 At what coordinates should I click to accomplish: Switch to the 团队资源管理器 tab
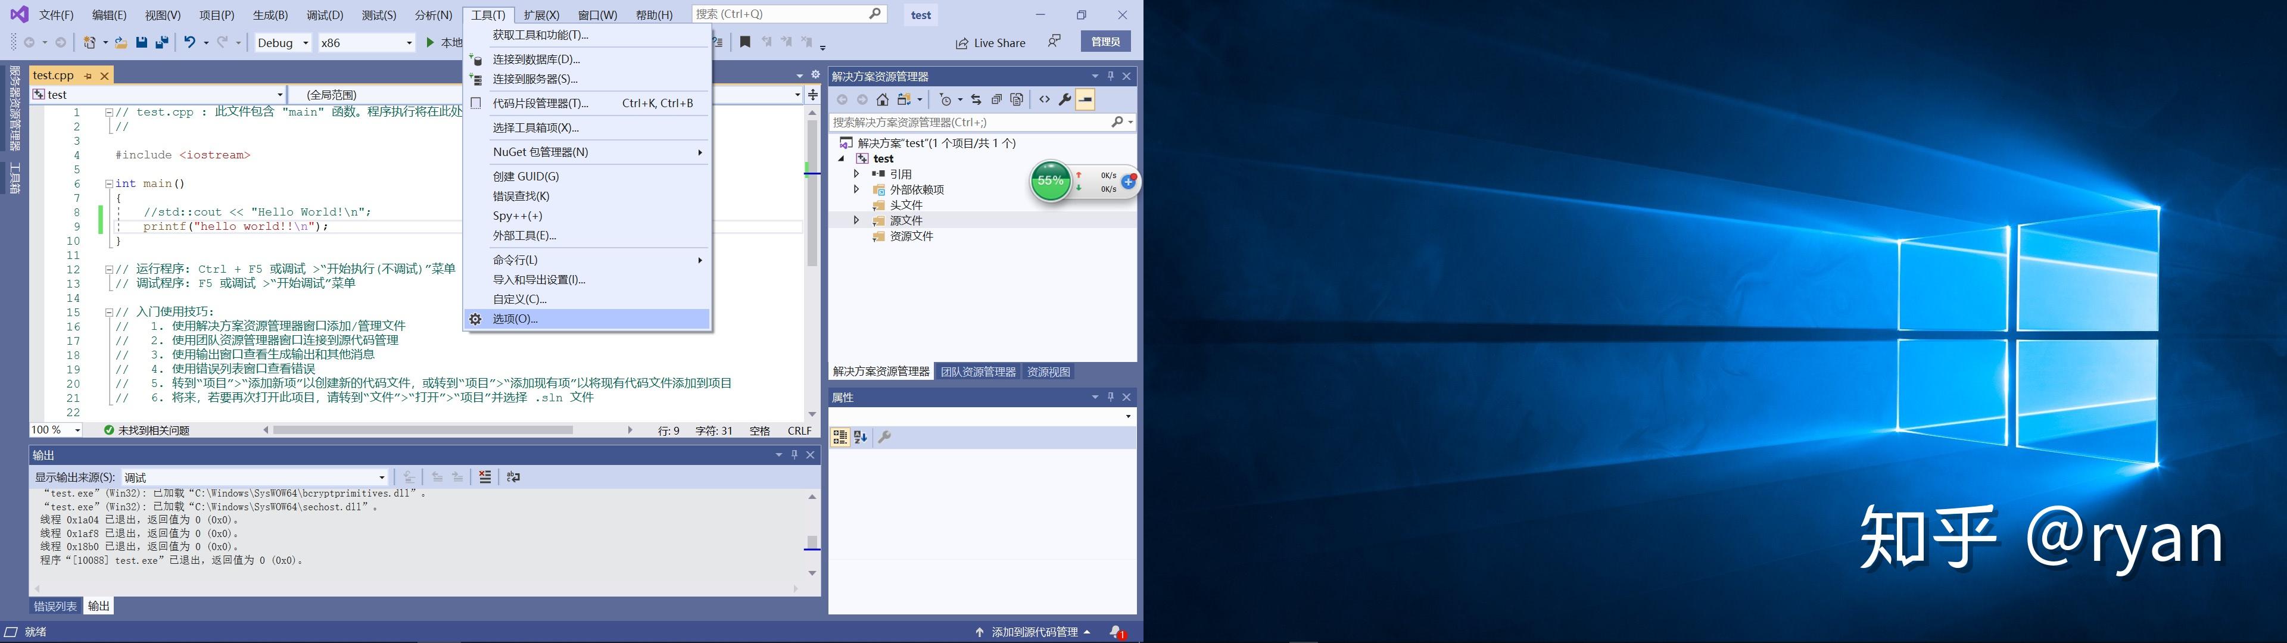click(x=979, y=372)
